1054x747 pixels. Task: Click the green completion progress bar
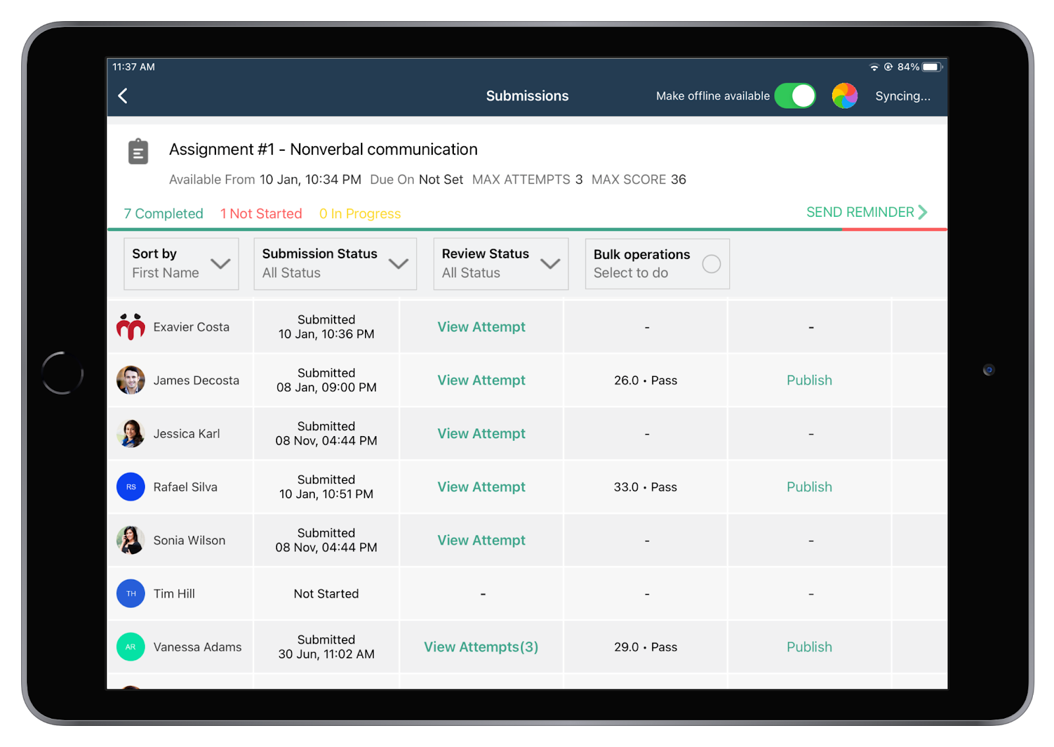474,229
